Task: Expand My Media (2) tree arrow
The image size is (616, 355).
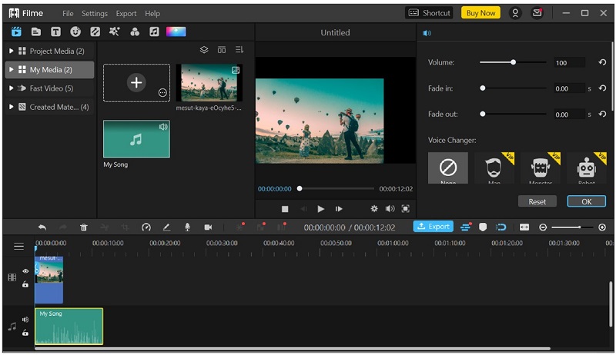Action: 12,69
